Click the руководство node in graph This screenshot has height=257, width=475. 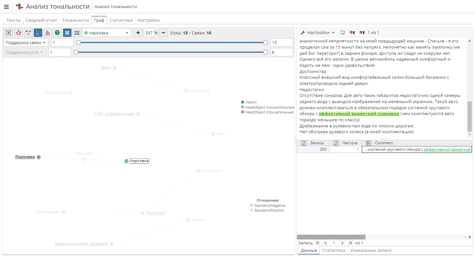[63, 212]
